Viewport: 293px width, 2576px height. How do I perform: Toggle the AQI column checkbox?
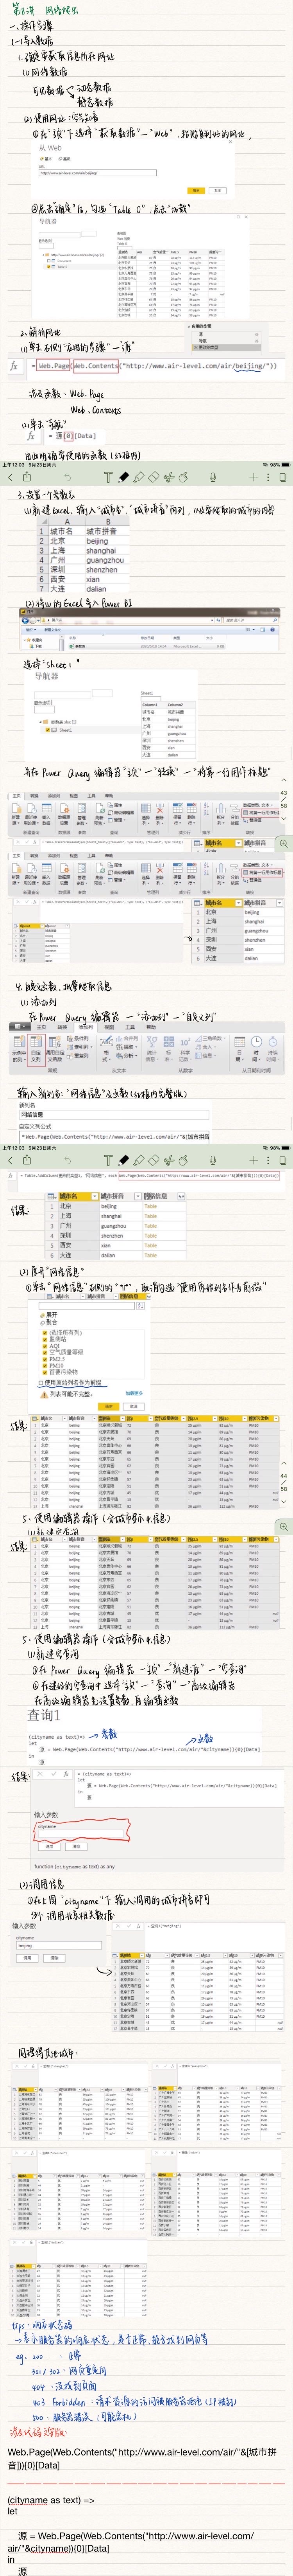pos(45,1346)
